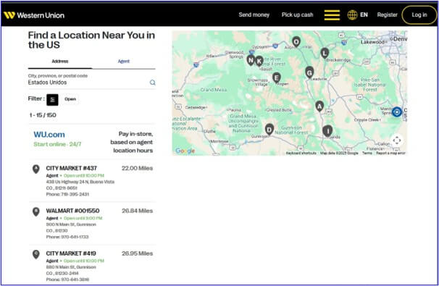Image resolution: width=439 pixels, height=286 pixels.
Task: Select map marker K
Action: coord(259,61)
